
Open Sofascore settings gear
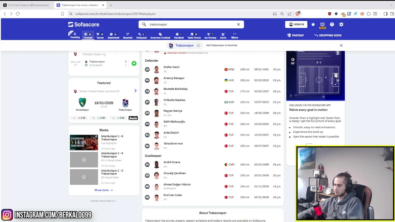click(x=341, y=24)
